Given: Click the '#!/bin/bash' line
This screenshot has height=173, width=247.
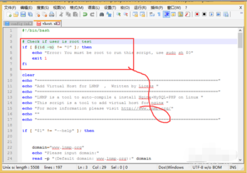Looking at the screenshot, I should [36, 30].
